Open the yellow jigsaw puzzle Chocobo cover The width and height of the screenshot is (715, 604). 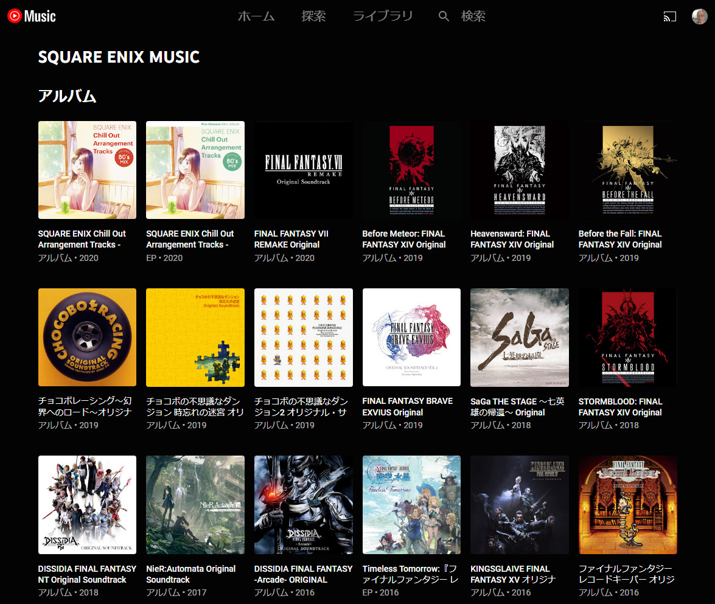coord(195,338)
